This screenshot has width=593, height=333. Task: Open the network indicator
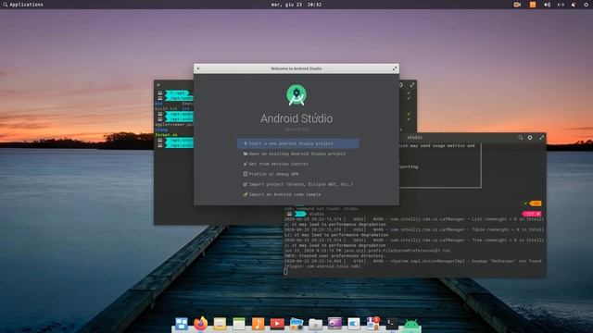(x=561, y=5)
